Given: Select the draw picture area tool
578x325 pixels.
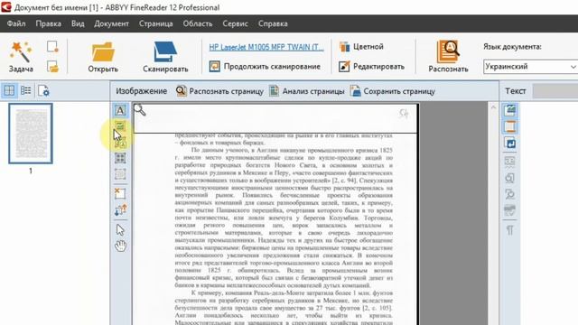Looking at the screenshot, I should 120,126.
